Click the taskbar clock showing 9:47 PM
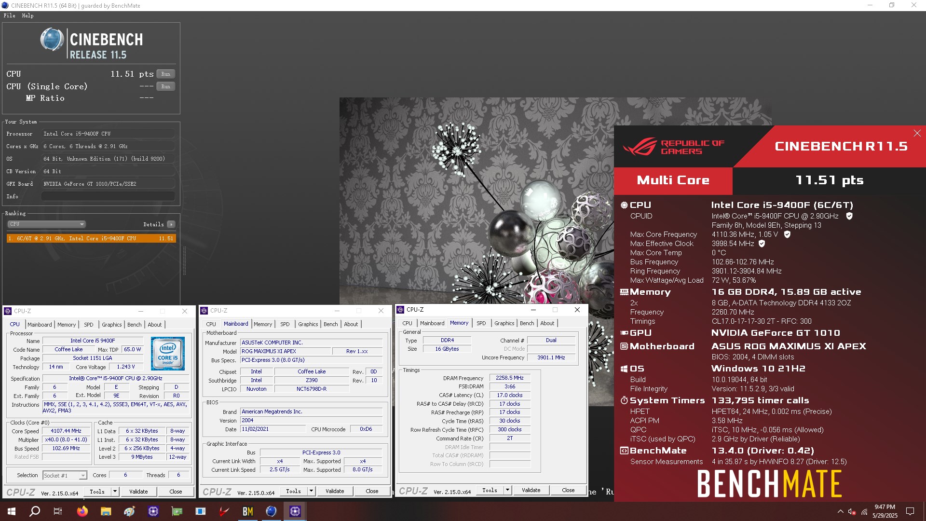 885,511
